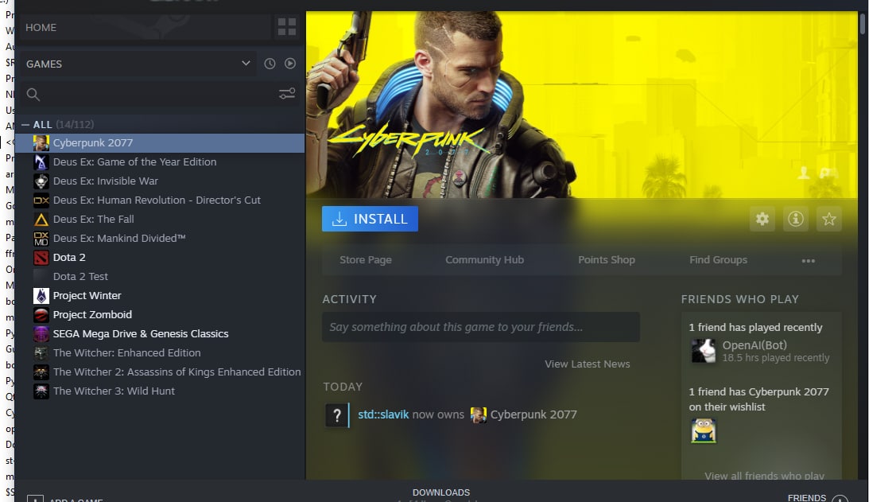Click the Project Winter game icon
This screenshot has height=502, width=869.
coord(41,296)
